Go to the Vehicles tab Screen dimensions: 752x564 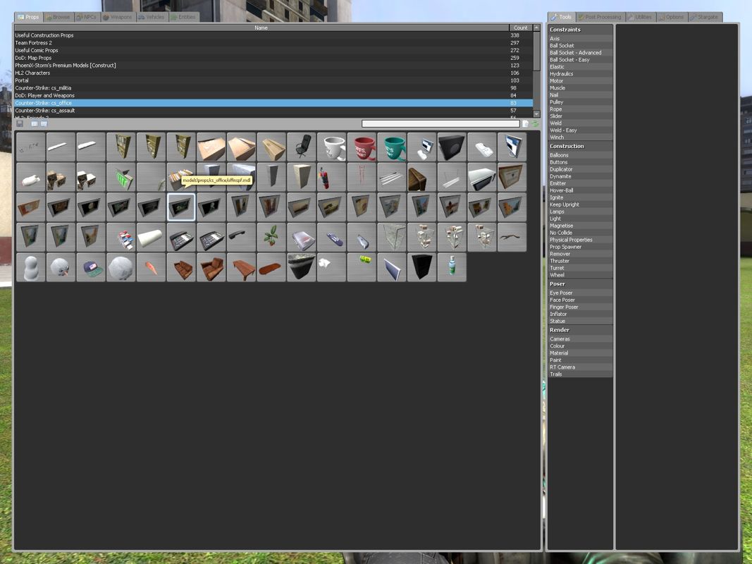[152, 17]
